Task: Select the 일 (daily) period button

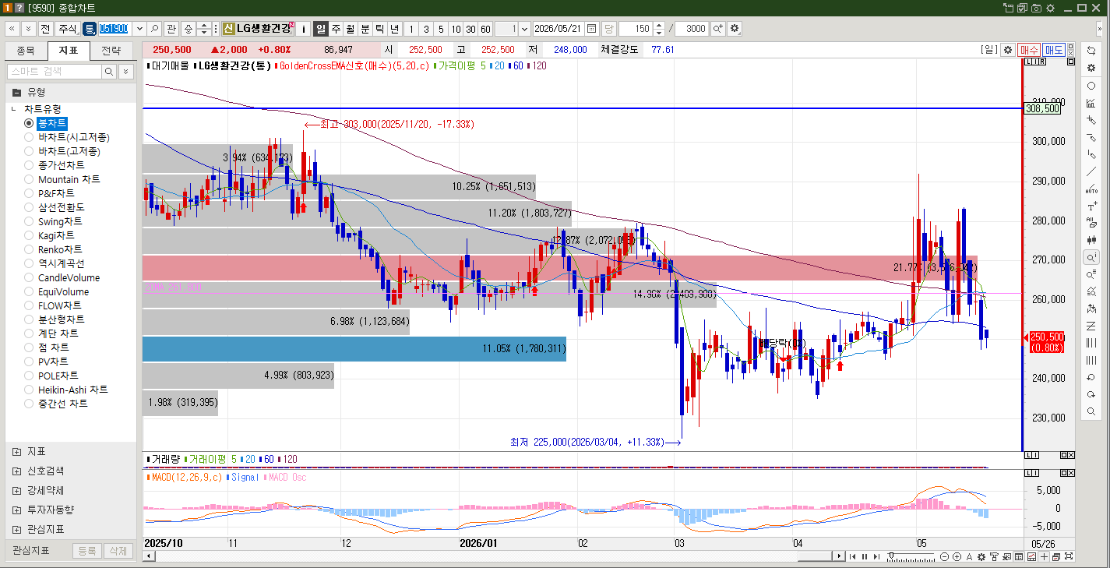Action: click(x=321, y=29)
